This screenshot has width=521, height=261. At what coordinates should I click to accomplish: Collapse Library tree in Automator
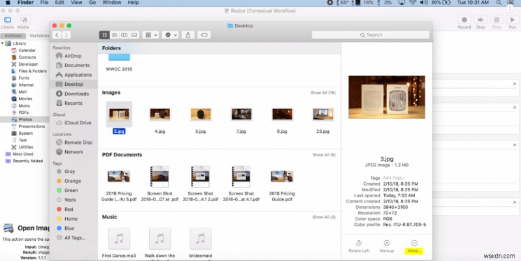[x=3, y=44]
